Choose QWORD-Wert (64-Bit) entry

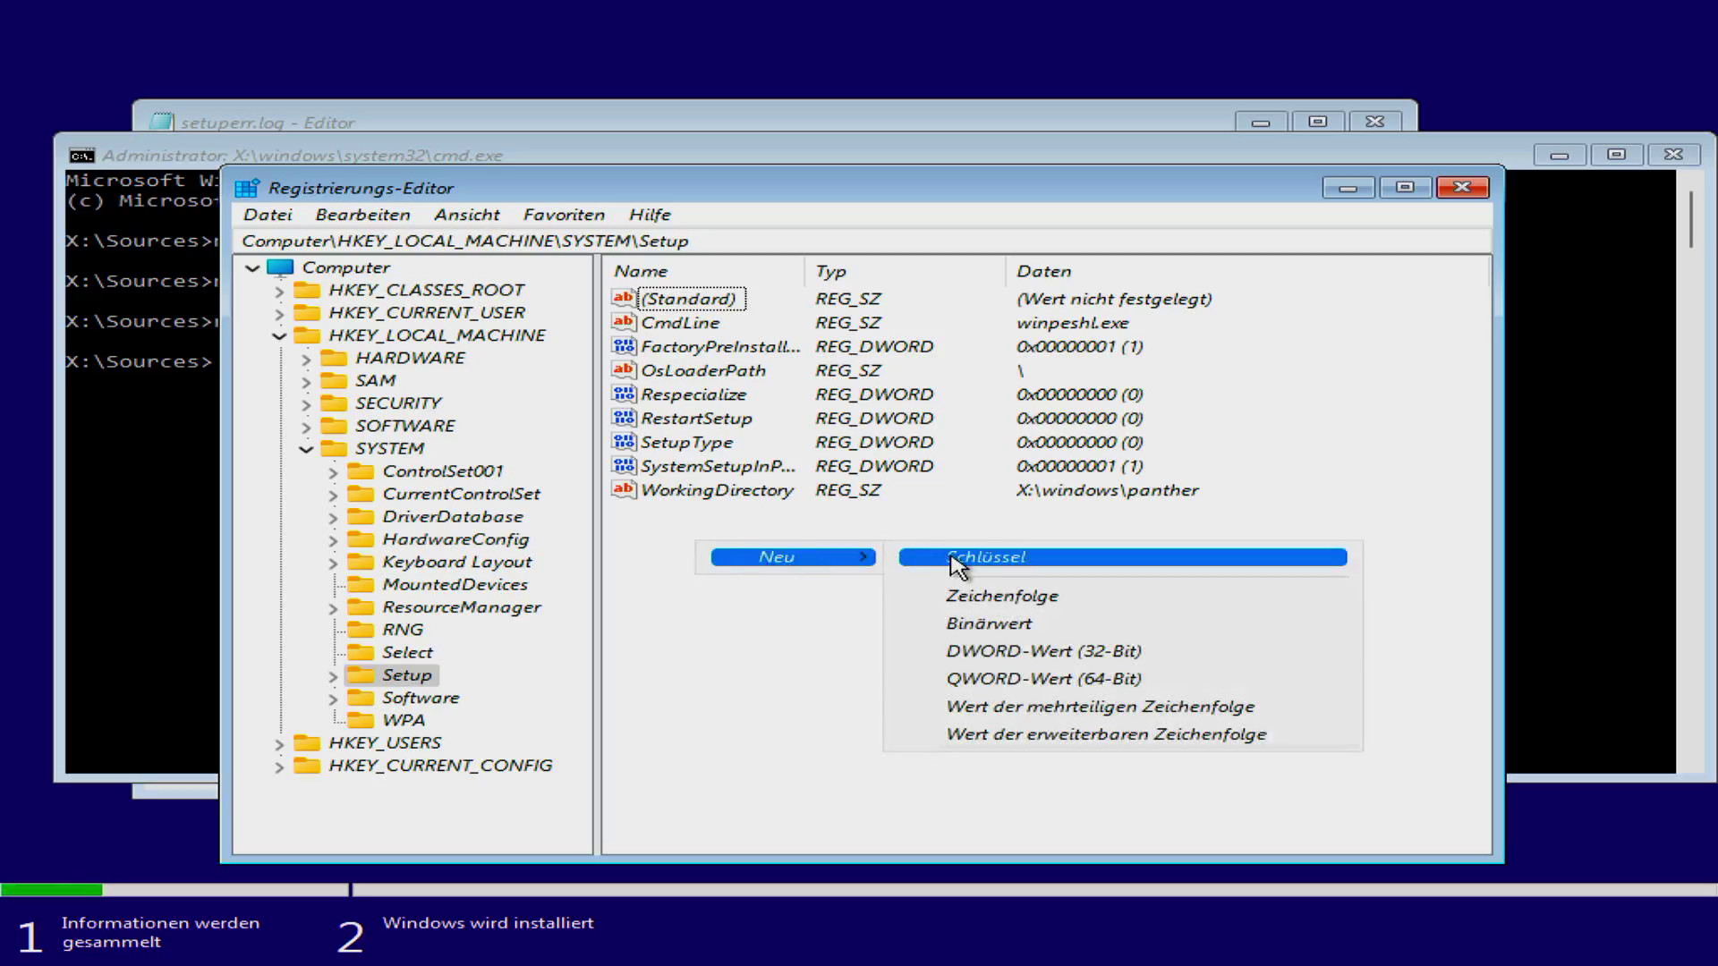1122,679
